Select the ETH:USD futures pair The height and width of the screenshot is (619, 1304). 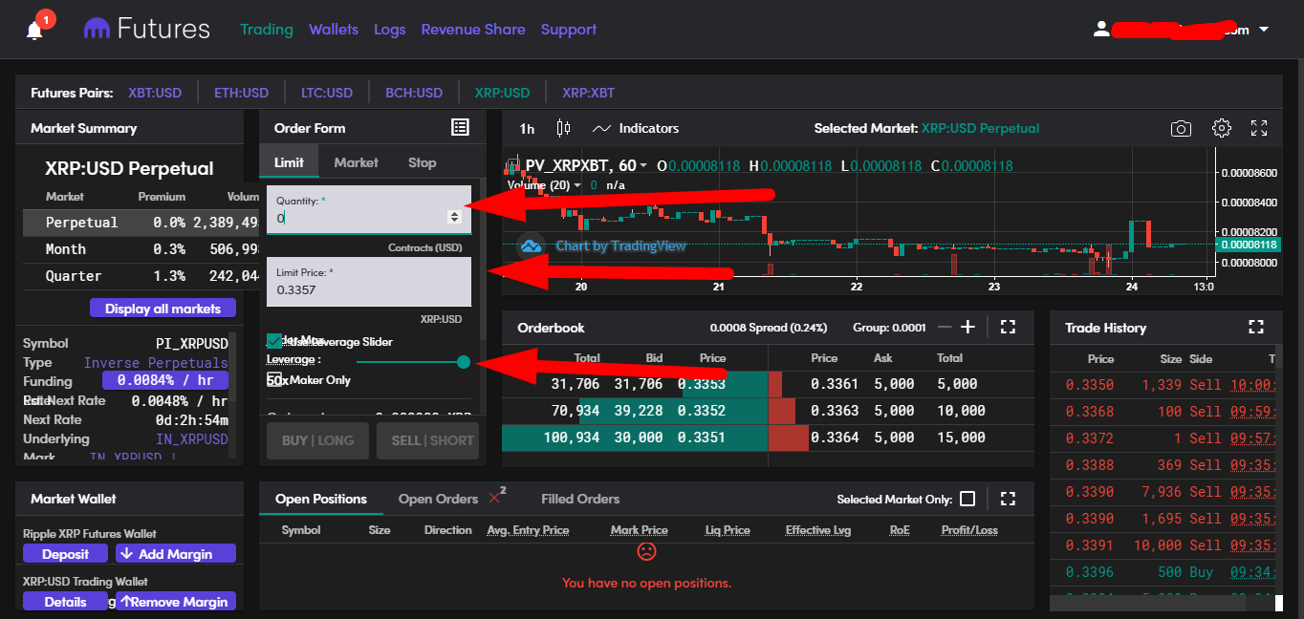coord(241,93)
